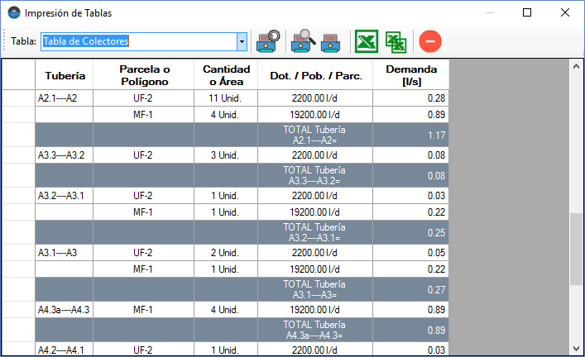
Task: Click the scrollbar down arrow
Action: pos(577,349)
